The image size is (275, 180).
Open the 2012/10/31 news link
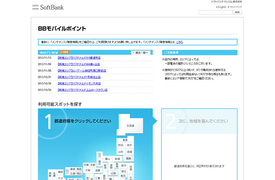pyautogui.click(x=79, y=77)
